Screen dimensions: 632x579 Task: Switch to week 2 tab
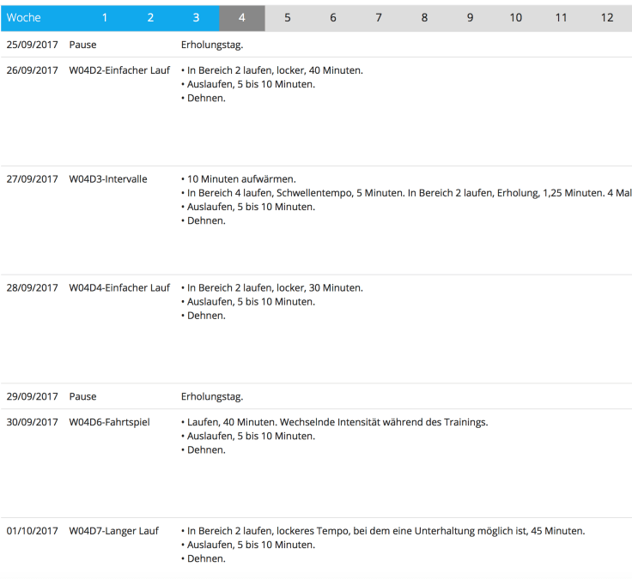[x=150, y=18]
